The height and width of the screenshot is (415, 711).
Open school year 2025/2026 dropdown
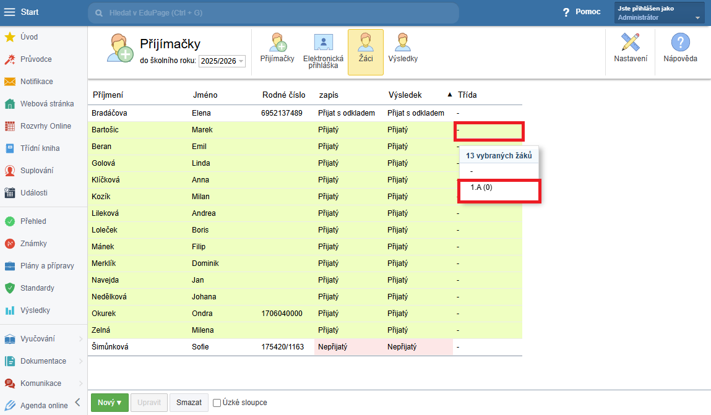coord(222,61)
